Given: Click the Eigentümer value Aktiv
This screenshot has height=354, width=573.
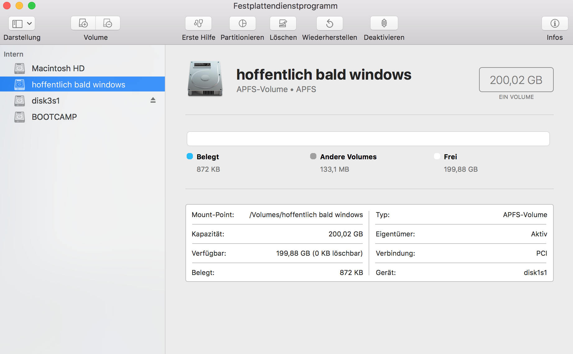Looking at the screenshot, I should [x=539, y=234].
